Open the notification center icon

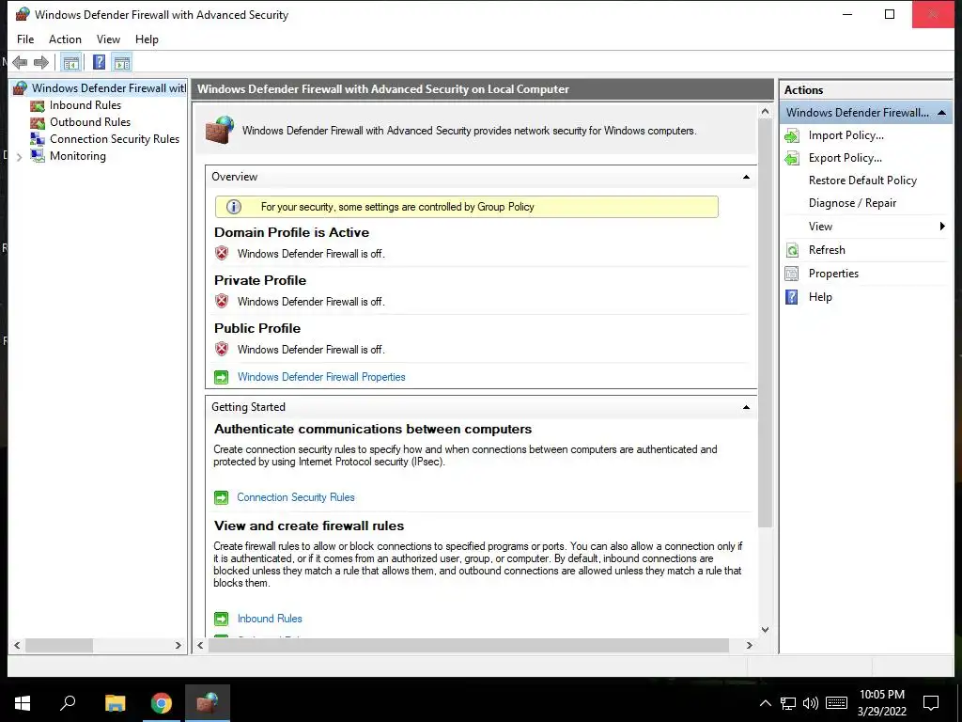tap(931, 703)
